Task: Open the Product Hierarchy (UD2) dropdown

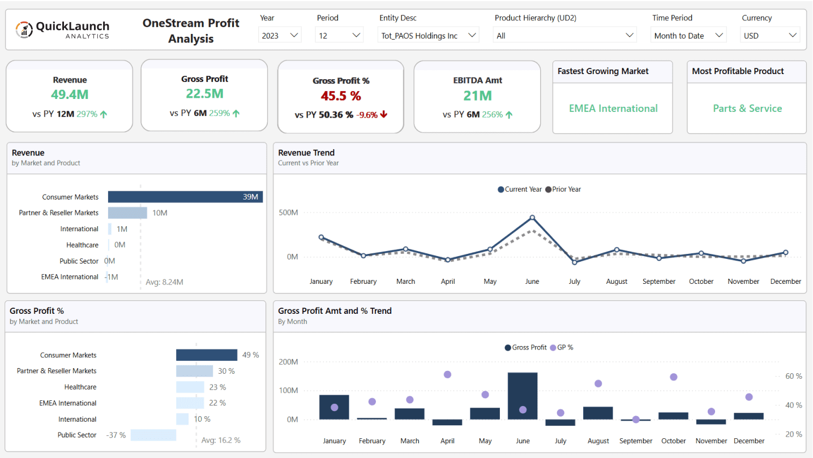Action: [x=566, y=35]
